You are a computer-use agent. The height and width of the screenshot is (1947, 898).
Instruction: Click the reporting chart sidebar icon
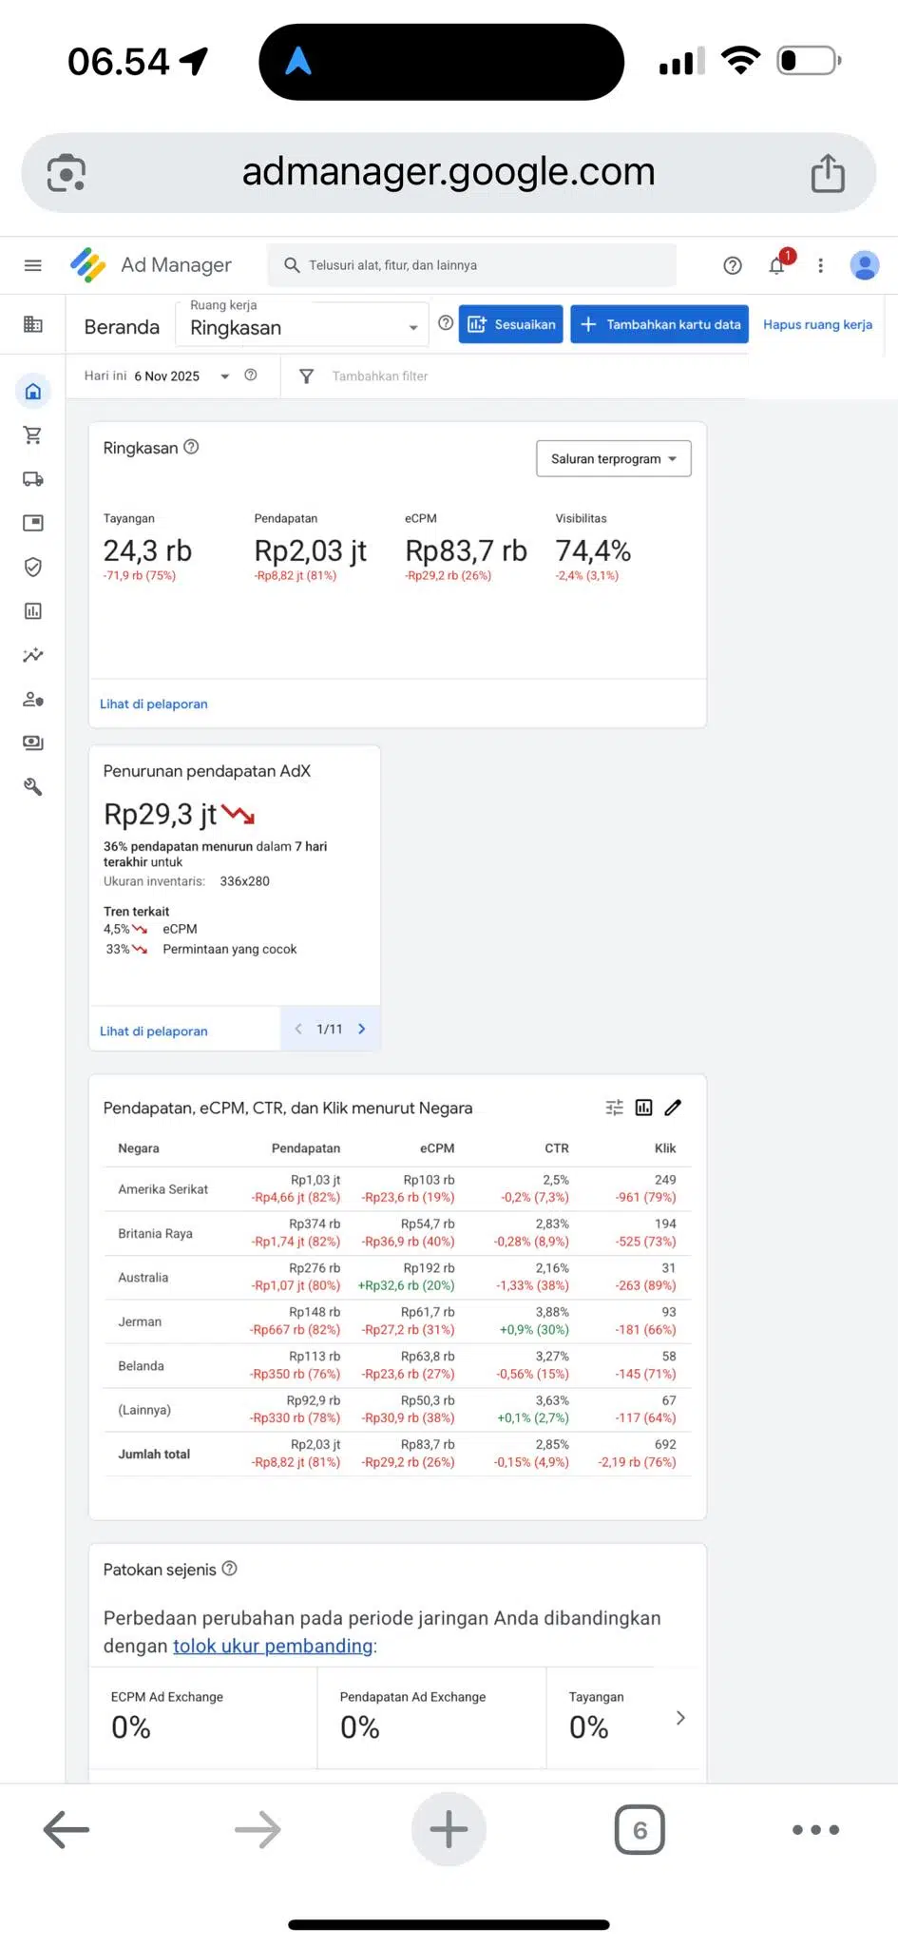point(32,611)
